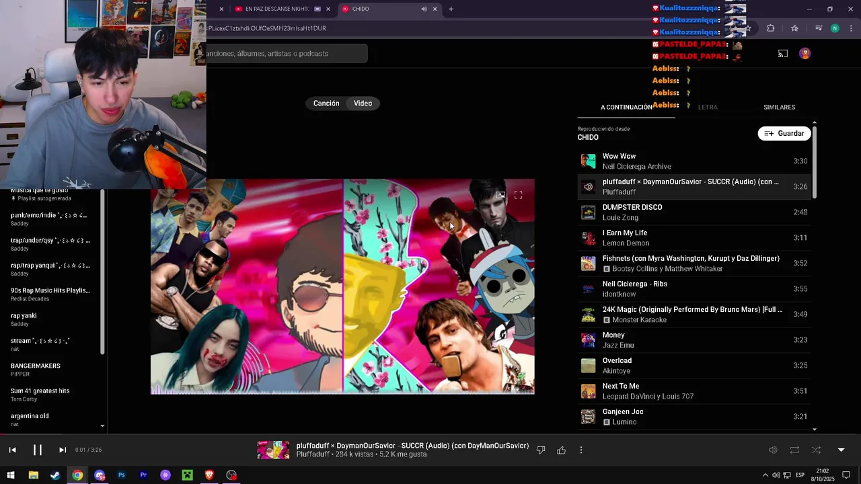Open Neil Cicierega Archive artist link
The width and height of the screenshot is (861, 484).
[x=636, y=167]
